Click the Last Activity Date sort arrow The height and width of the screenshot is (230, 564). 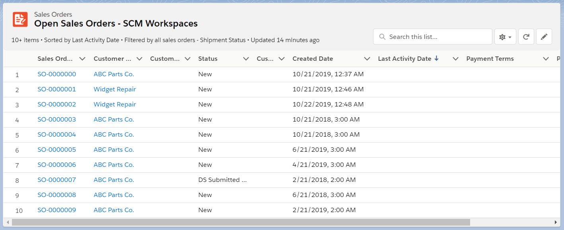pos(437,58)
